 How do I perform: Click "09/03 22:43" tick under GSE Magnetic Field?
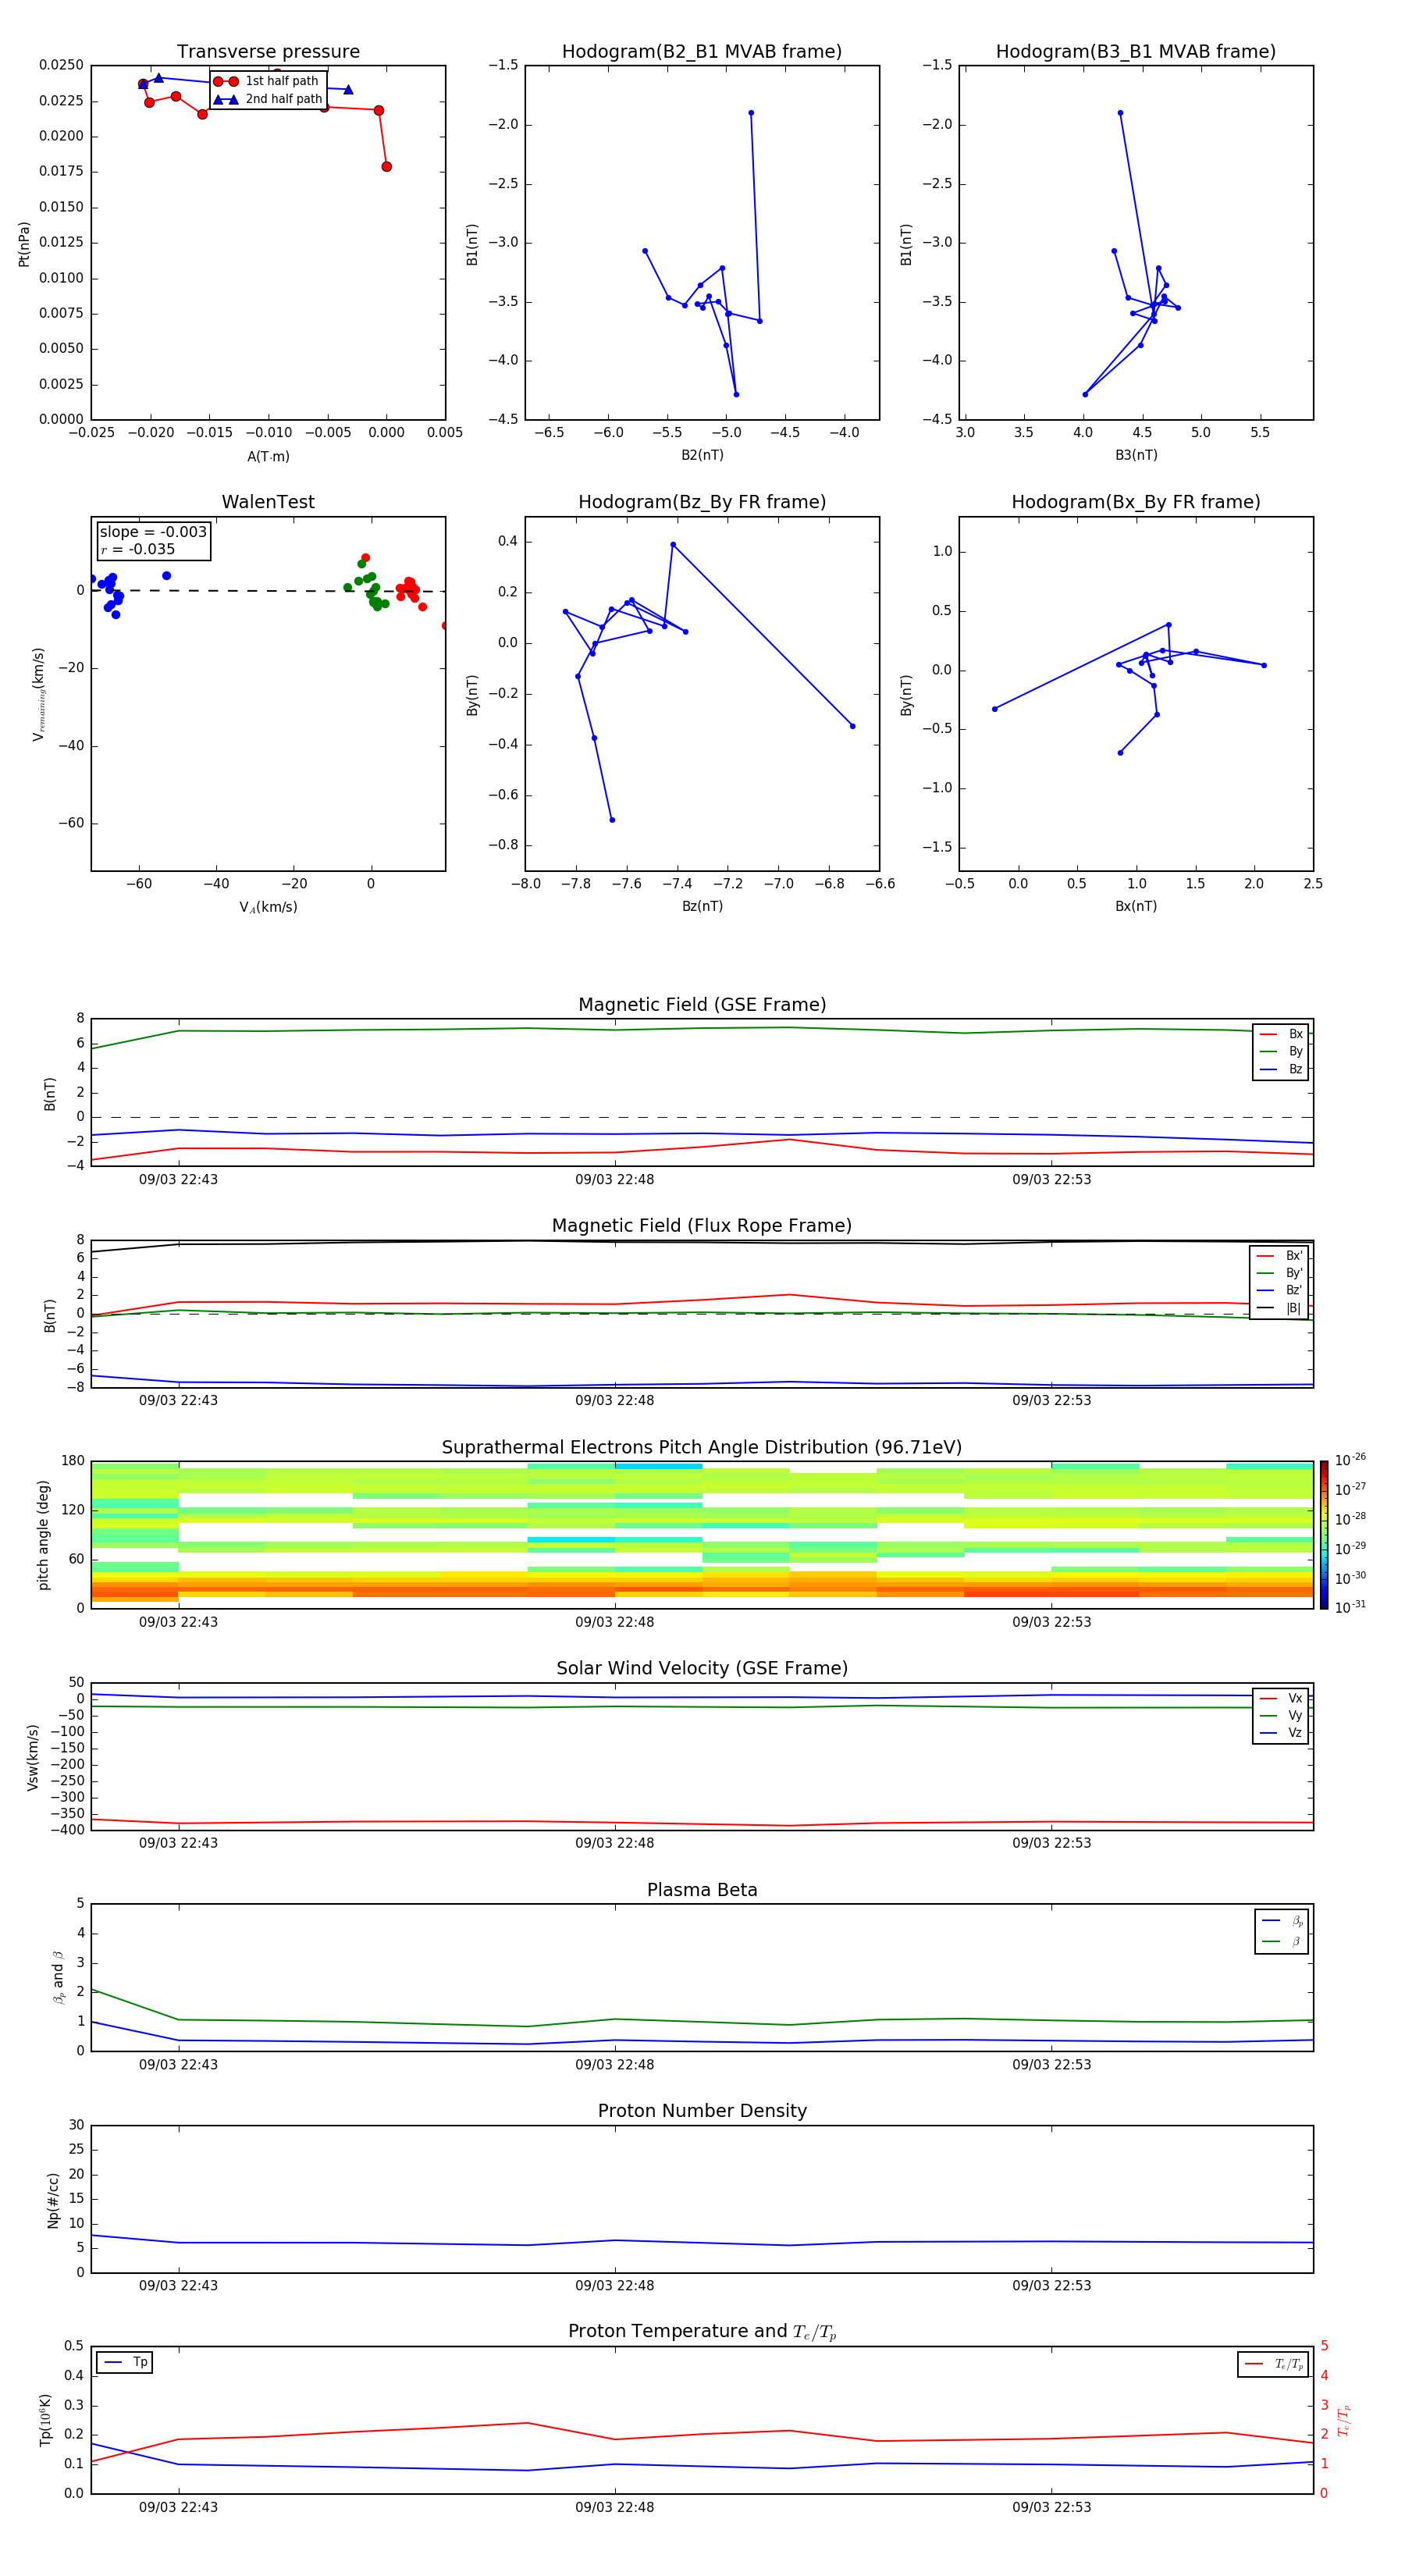point(178,1180)
